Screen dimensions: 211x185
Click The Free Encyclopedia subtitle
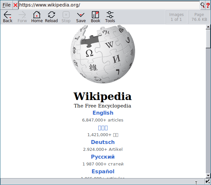102,106
